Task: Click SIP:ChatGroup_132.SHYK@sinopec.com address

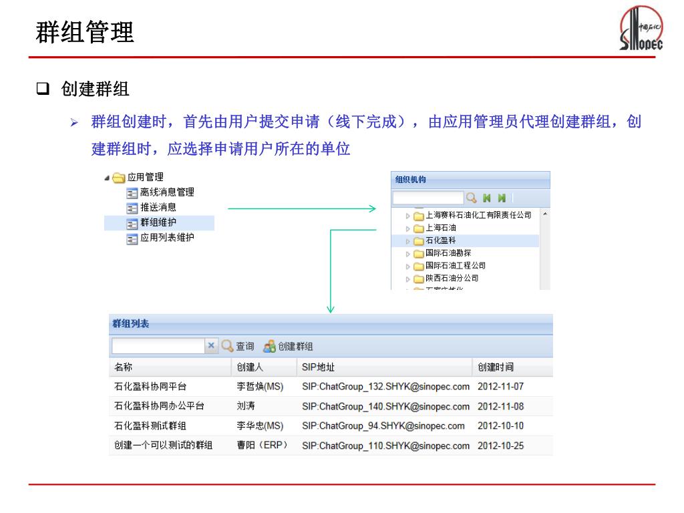Action: click(385, 387)
